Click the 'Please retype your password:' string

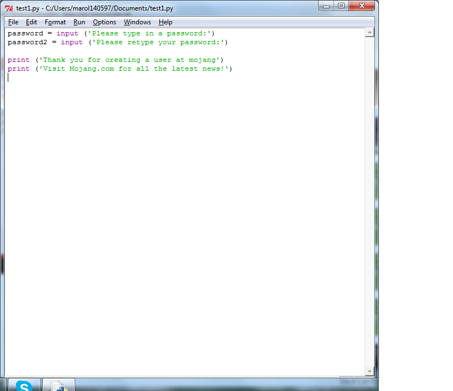pyautogui.click(x=158, y=43)
